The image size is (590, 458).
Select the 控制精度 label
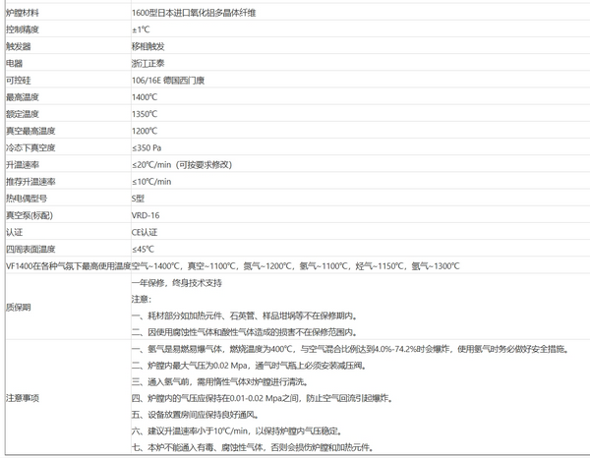[x=23, y=29]
